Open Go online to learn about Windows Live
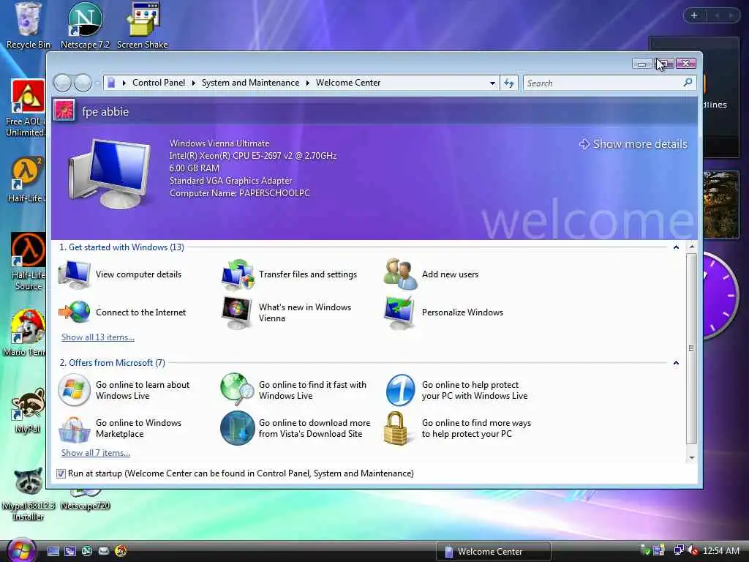The image size is (749, 562). [x=124, y=390]
